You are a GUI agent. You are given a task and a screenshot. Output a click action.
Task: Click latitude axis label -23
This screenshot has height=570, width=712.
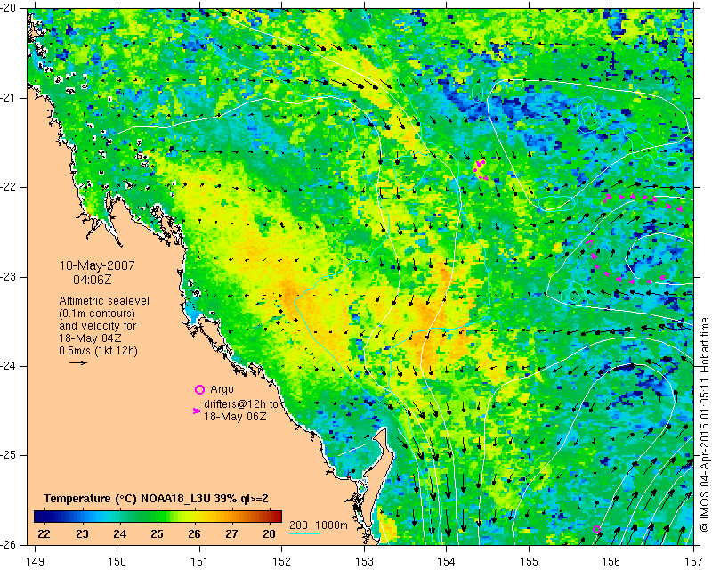tap(8, 277)
